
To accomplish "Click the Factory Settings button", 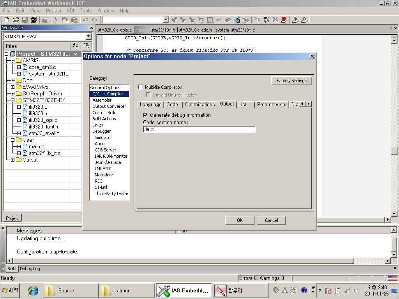I will [291, 81].
